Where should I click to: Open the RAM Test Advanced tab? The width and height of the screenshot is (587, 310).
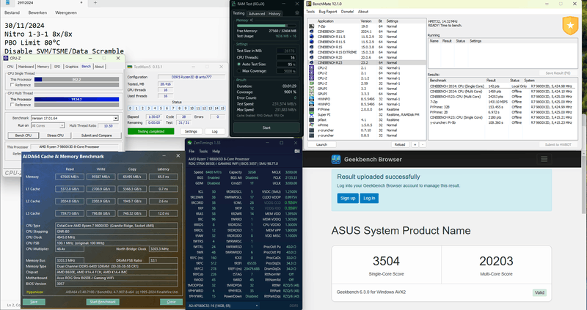coord(257,13)
